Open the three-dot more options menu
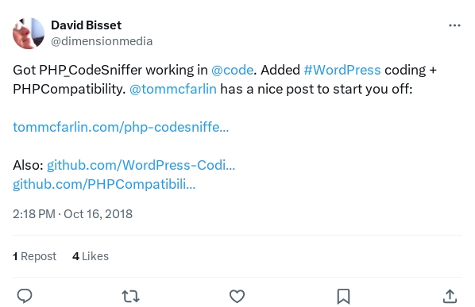 pos(454,25)
